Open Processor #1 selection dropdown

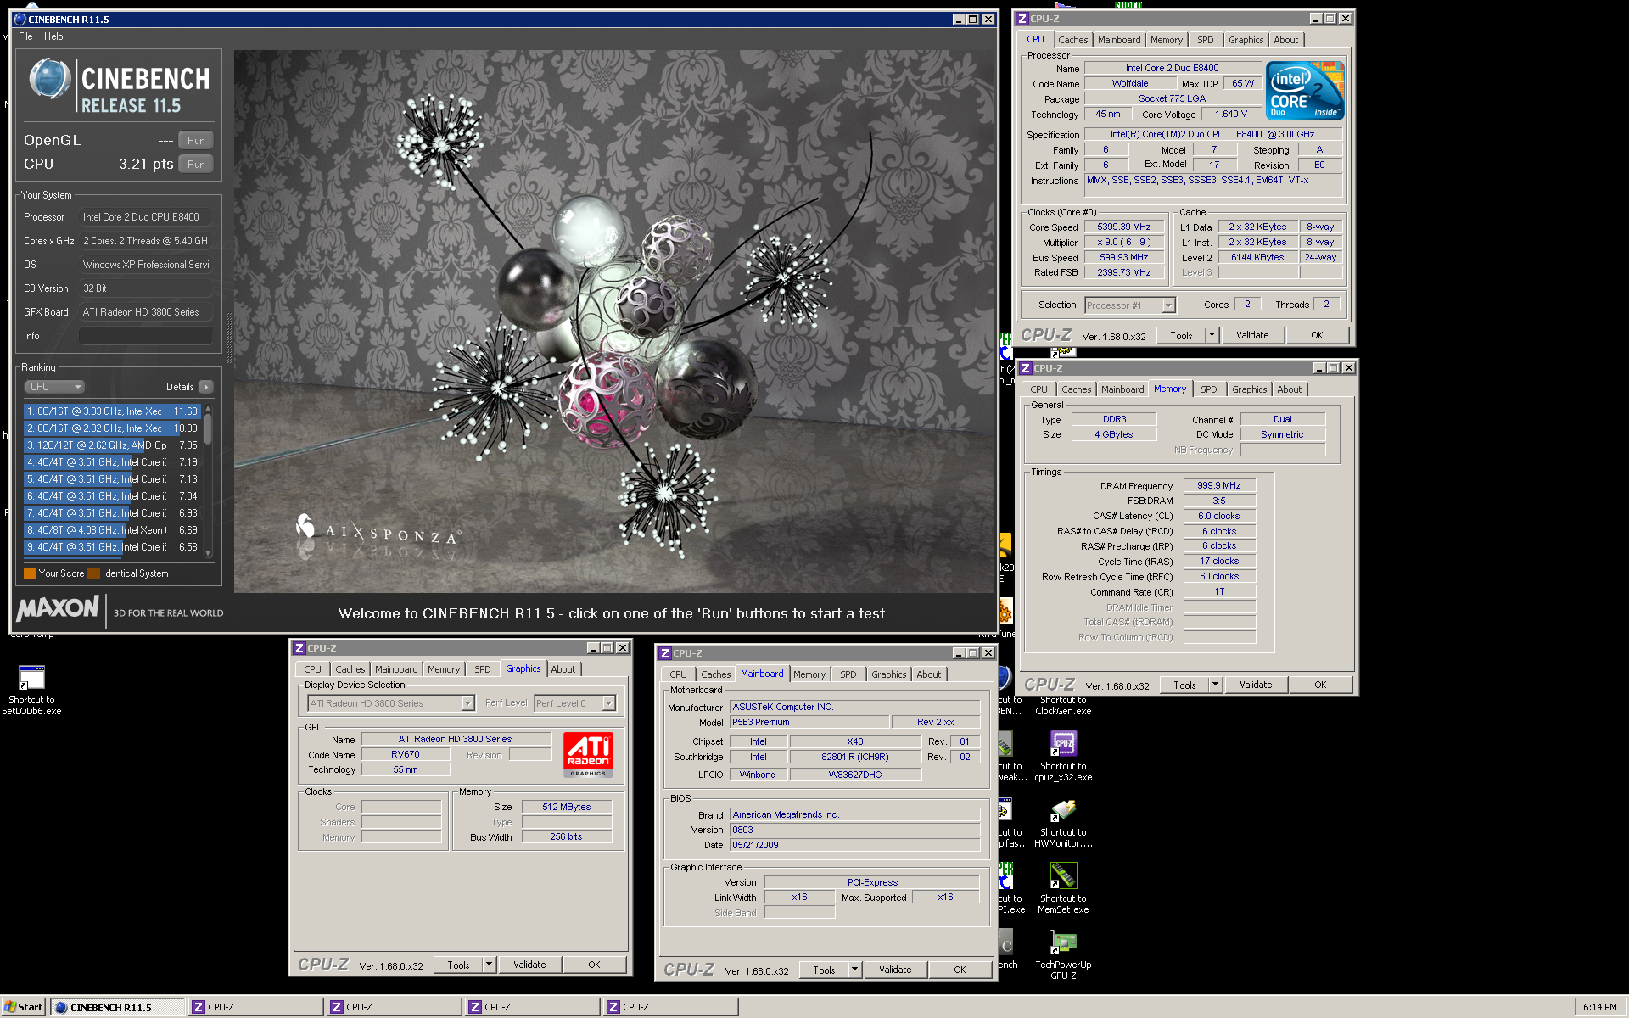point(1130,305)
